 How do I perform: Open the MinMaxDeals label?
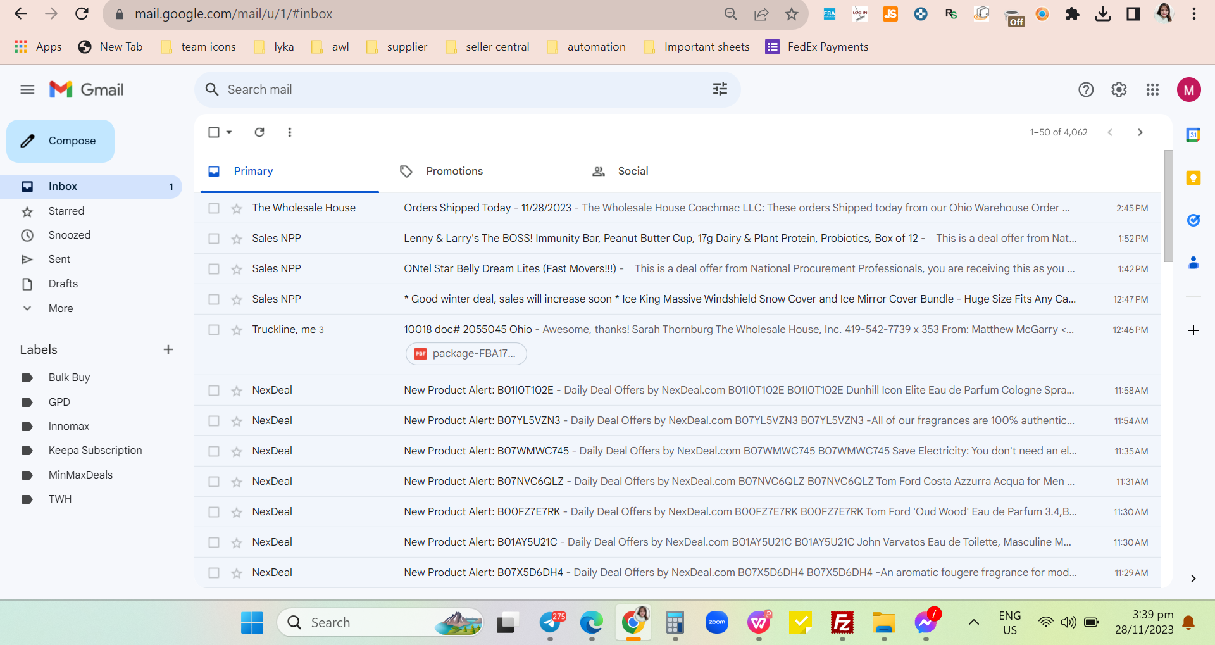tap(80, 475)
